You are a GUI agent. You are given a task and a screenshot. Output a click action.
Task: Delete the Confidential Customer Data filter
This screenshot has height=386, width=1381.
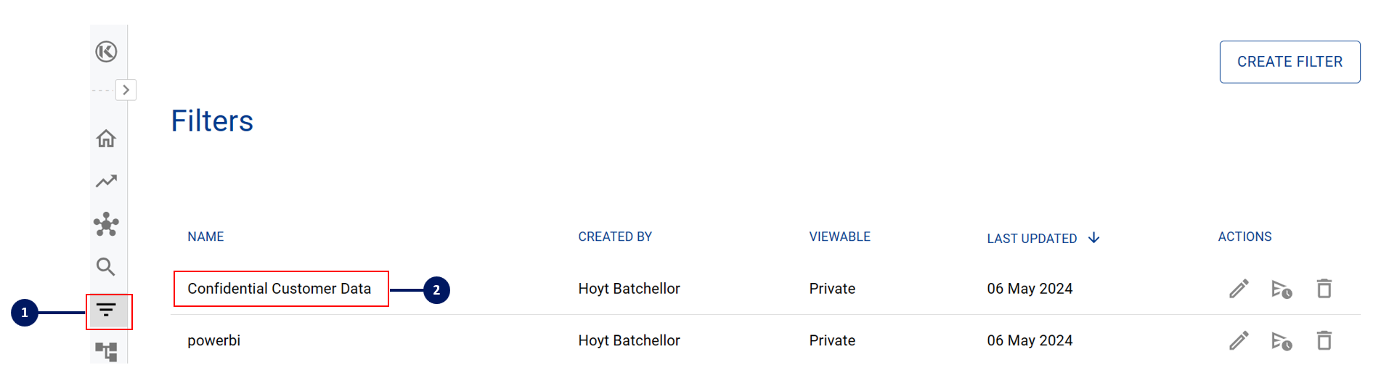coord(1324,289)
